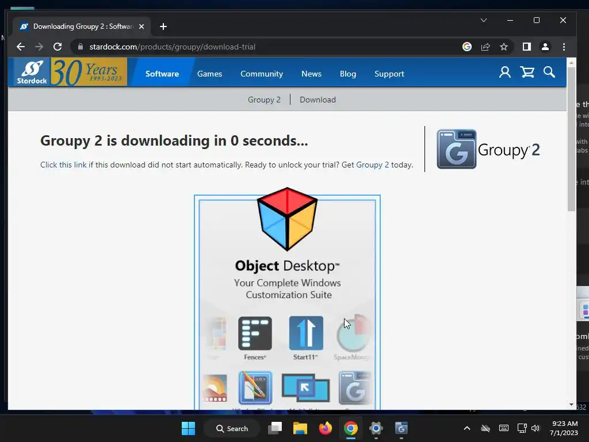This screenshot has width=589, height=442.
Task: Launch Firefox from taskbar
Action: 326,428
